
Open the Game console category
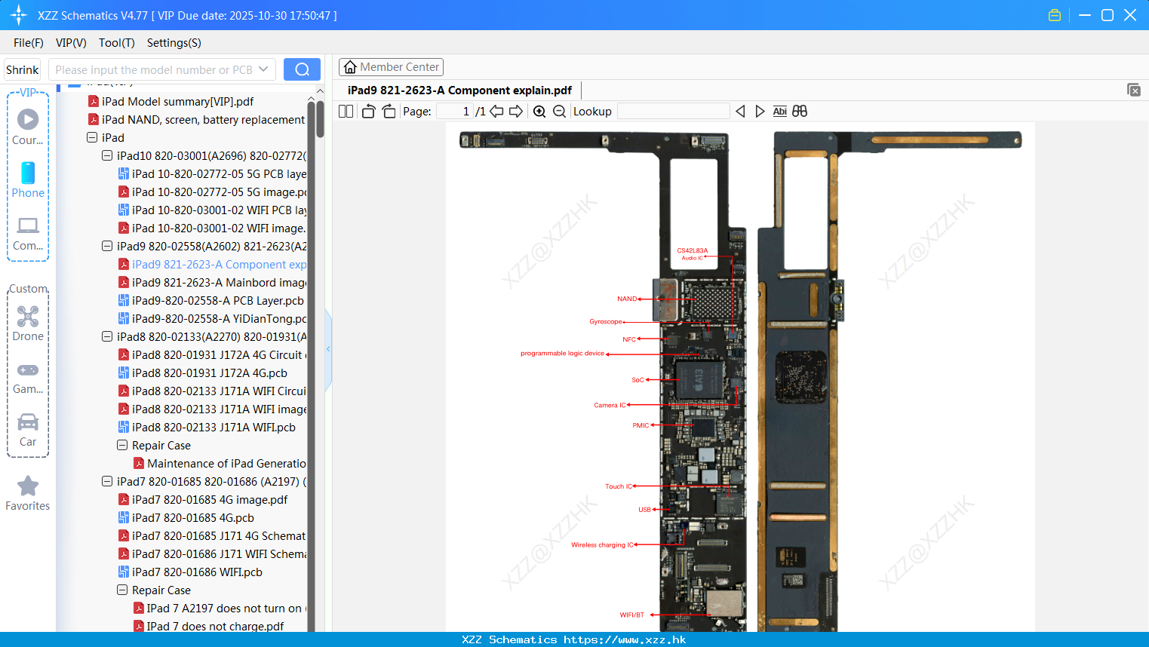click(x=28, y=377)
